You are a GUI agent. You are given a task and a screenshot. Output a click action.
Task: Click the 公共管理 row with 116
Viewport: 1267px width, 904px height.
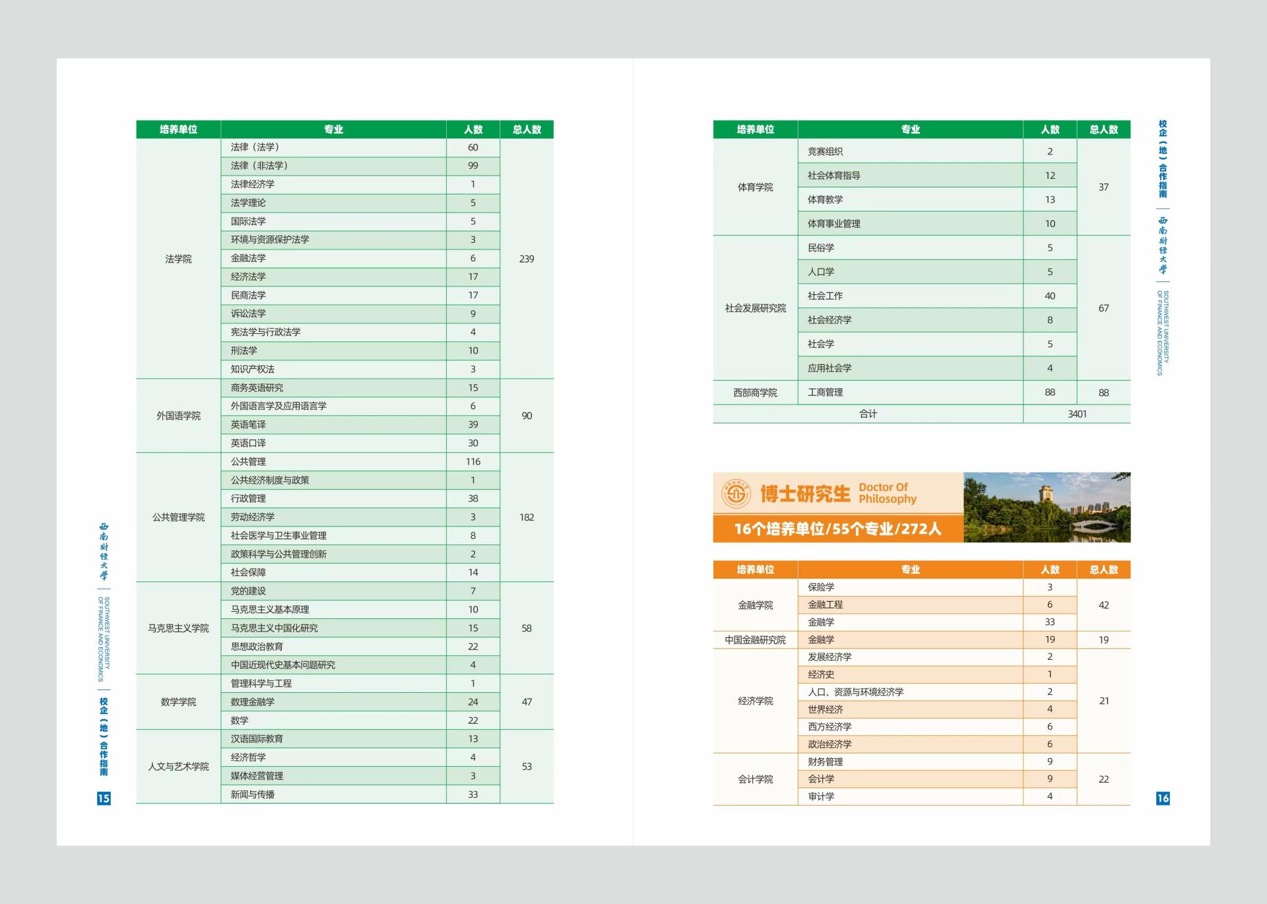[360, 462]
